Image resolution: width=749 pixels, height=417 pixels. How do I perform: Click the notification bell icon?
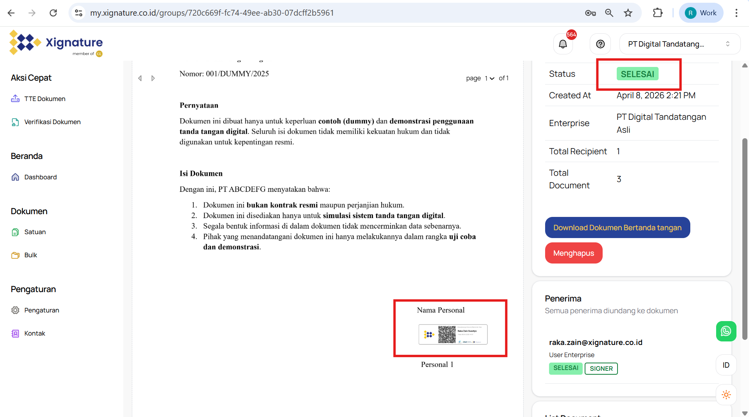click(563, 44)
